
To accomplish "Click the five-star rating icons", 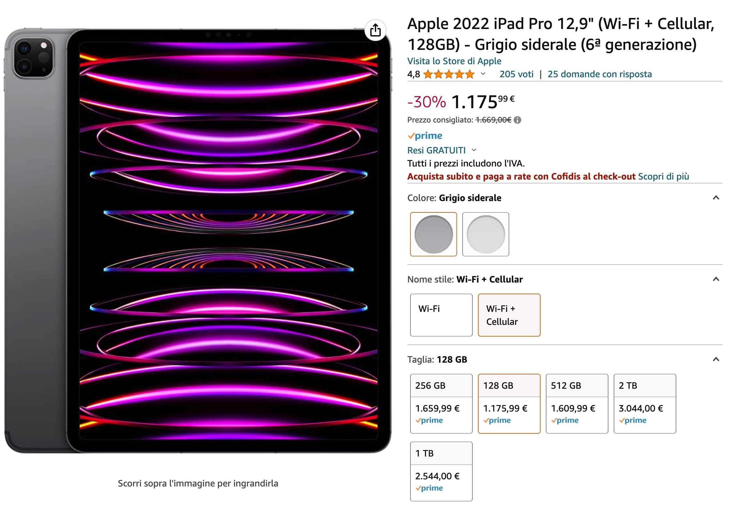I will [449, 74].
